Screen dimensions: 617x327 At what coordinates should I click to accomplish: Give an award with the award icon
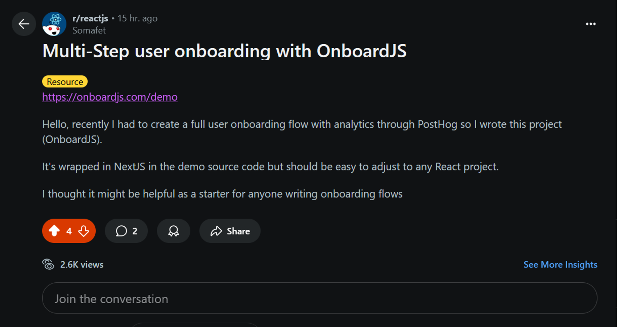point(173,231)
